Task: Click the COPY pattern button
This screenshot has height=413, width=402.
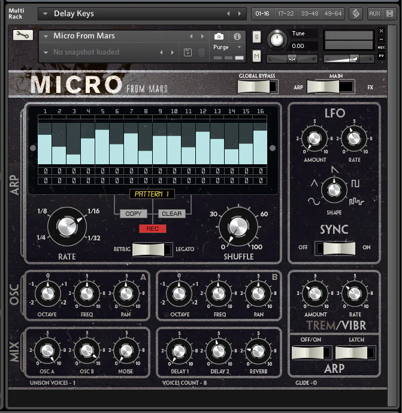Action: point(134,213)
